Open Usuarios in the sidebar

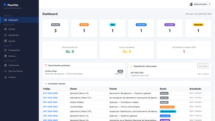(x=19, y=77)
